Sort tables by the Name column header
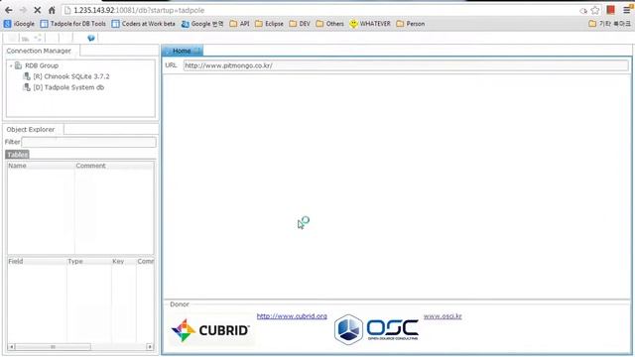This screenshot has width=635, height=357. 41,166
